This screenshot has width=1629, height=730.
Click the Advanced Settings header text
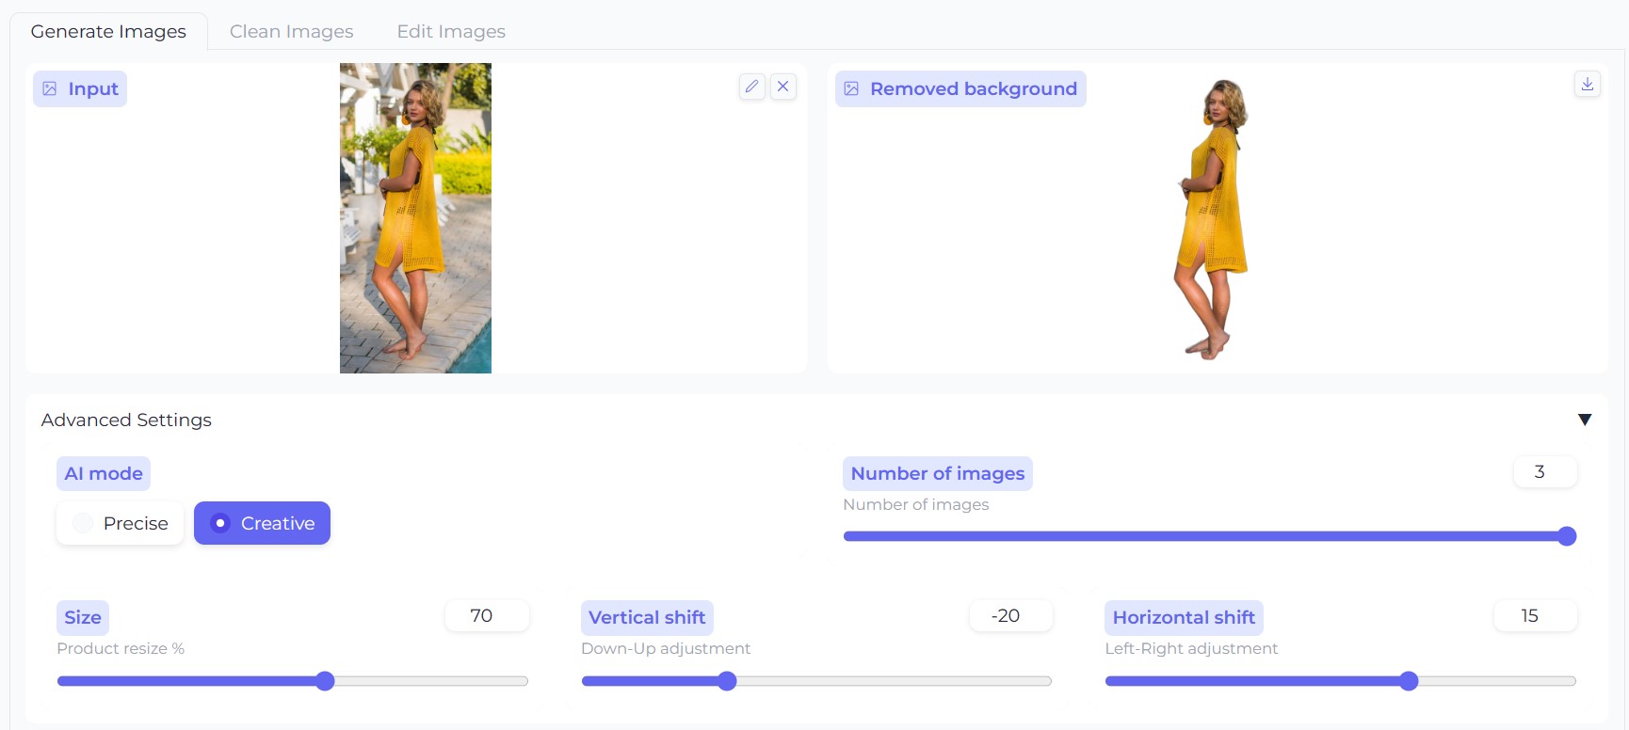click(126, 420)
